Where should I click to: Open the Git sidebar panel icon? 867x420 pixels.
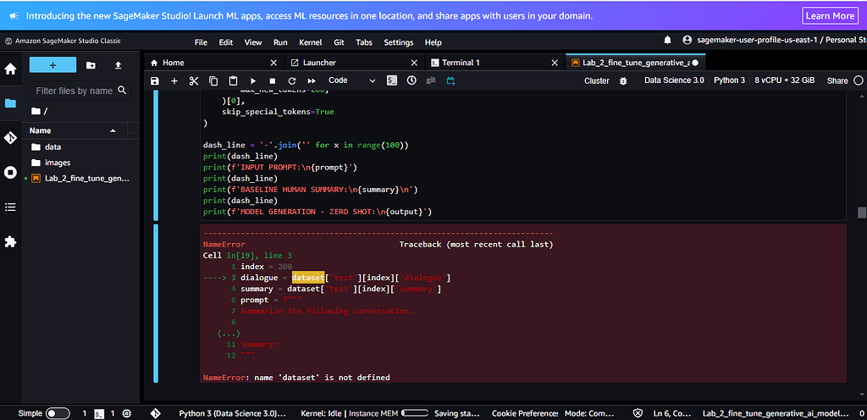(x=10, y=138)
